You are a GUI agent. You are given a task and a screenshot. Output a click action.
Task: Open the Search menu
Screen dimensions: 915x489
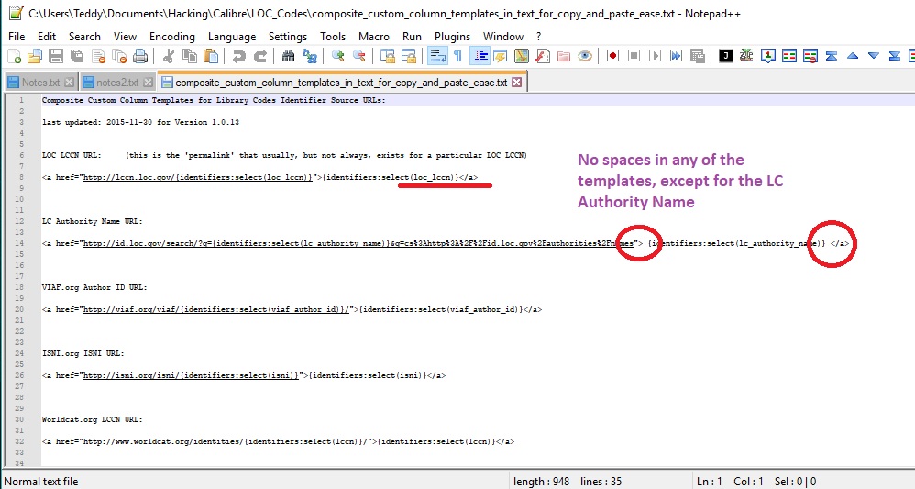point(84,36)
